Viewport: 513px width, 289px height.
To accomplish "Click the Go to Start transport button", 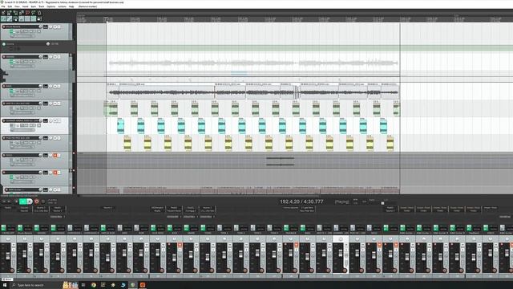I will click(4, 201).
